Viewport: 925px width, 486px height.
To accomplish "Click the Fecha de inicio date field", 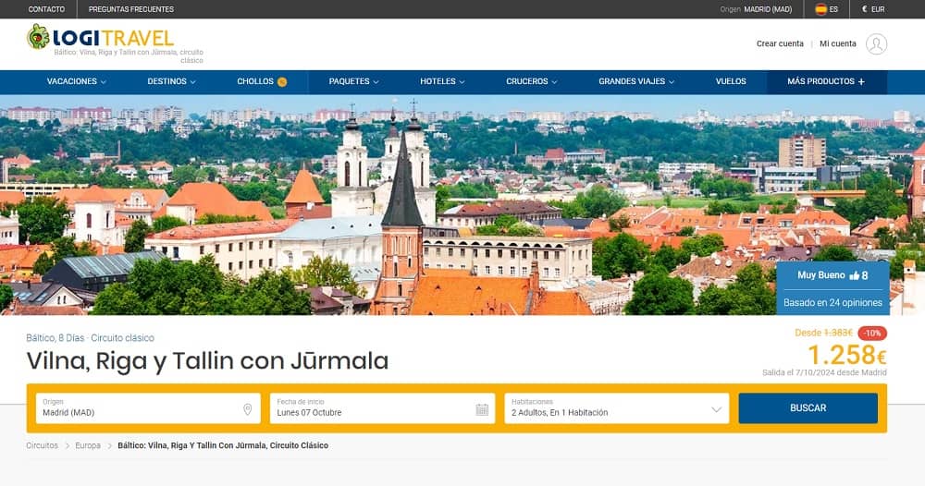I will 382,408.
